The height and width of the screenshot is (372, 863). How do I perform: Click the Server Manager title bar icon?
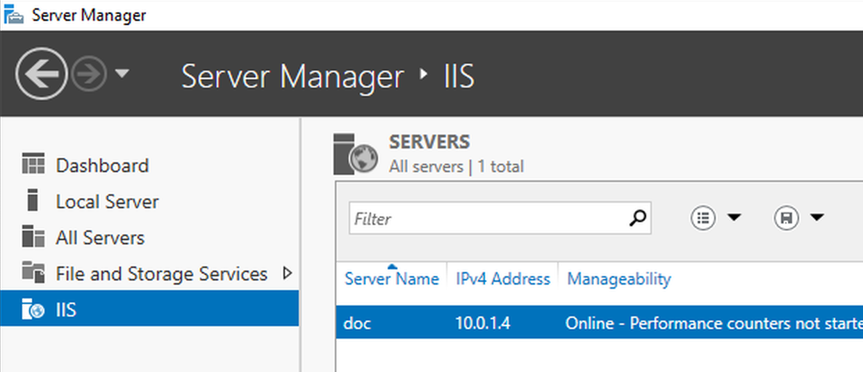tap(13, 15)
